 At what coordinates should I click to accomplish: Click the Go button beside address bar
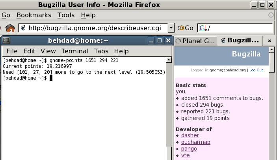186,28
